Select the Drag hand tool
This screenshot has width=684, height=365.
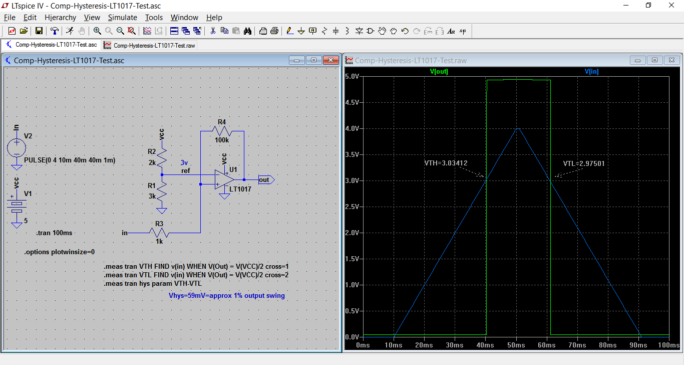coord(394,31)
